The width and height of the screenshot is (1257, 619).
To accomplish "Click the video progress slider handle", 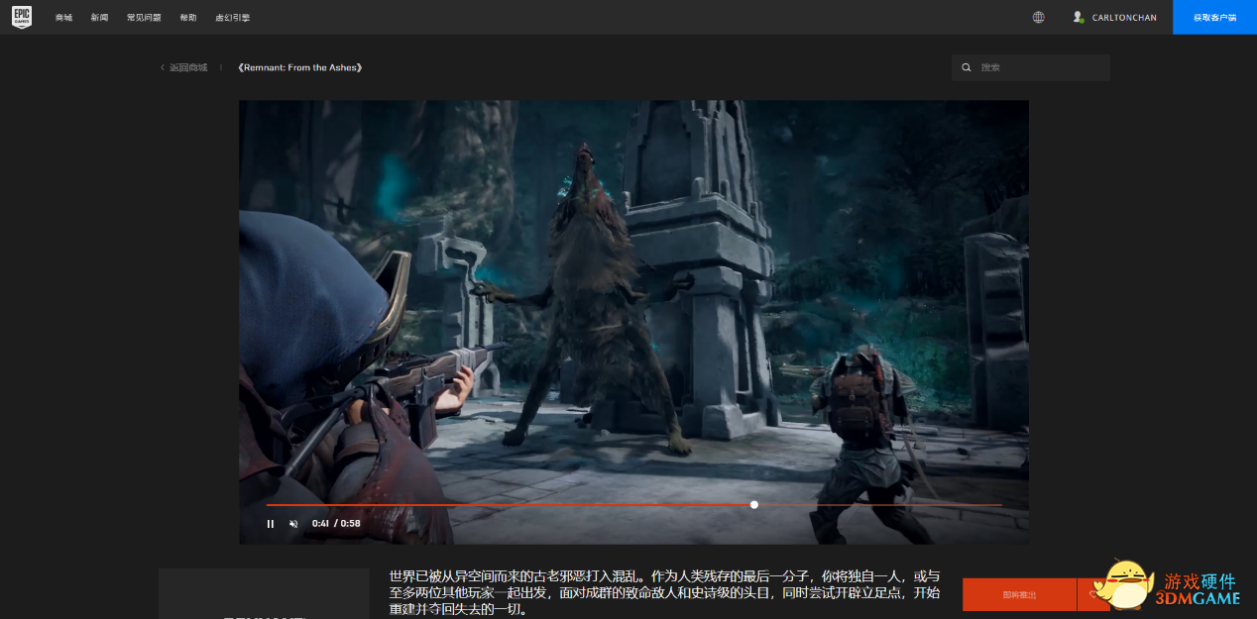I will click(x=754, y=504).
